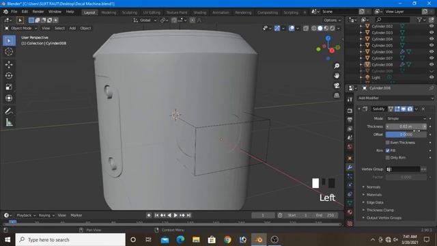Jump to timeline end frame button
This screenshot has width=437, height=246.
[x=188, y=215]
